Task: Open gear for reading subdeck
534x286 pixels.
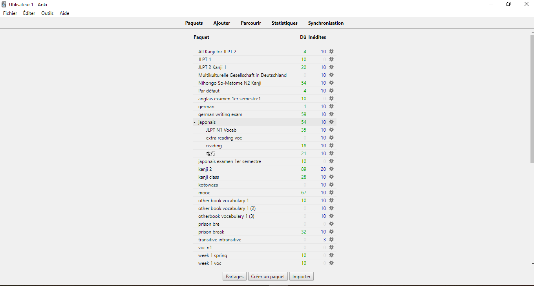Action: [331, 145]
